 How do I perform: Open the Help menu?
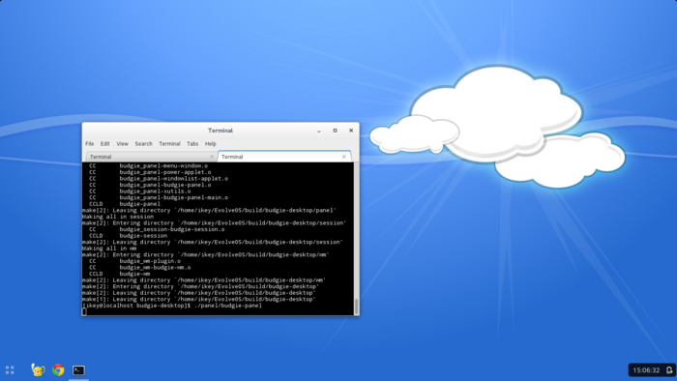[210, 144]
